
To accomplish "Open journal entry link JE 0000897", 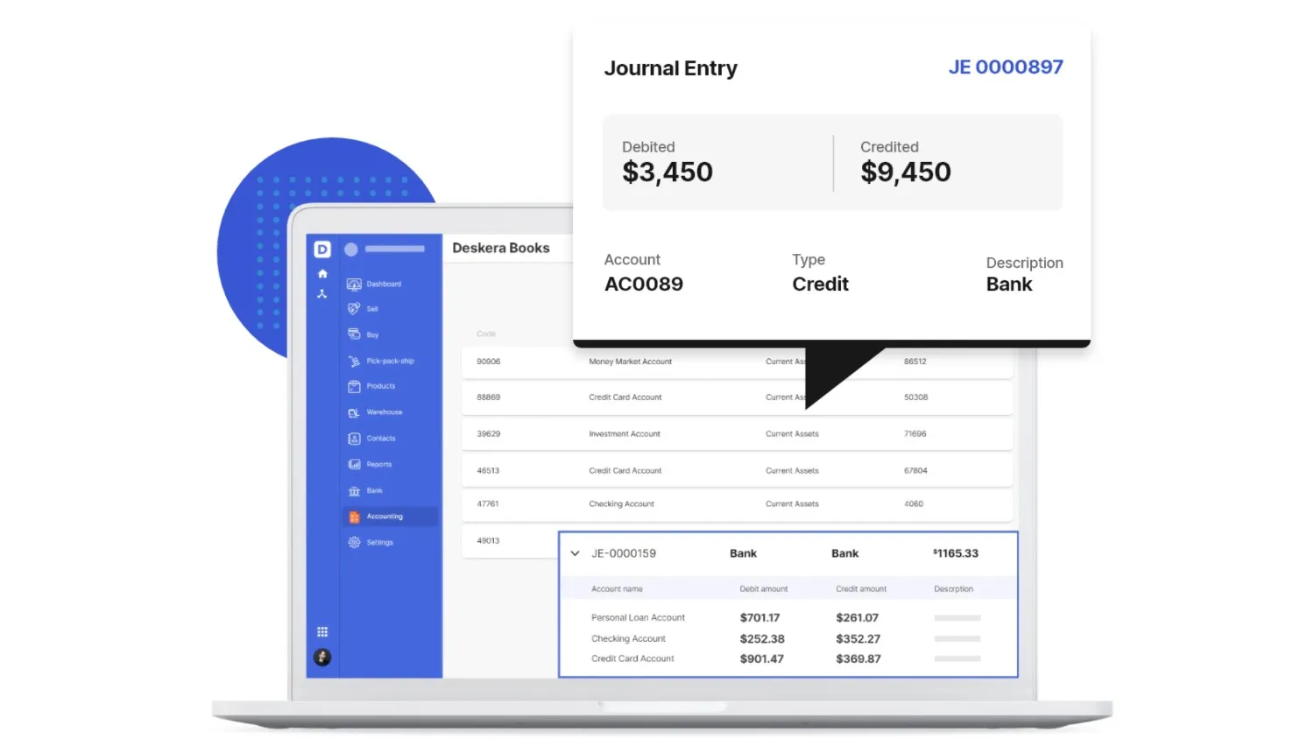I will tap(1006, 67).
